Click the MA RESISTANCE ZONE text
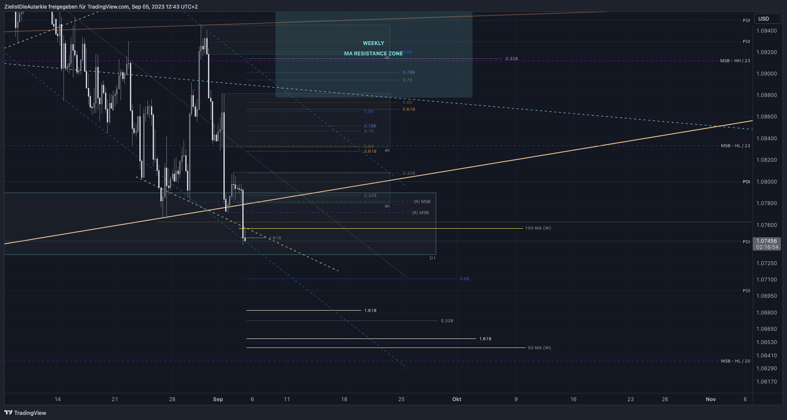Screen dimensions: 787x420 374,54
